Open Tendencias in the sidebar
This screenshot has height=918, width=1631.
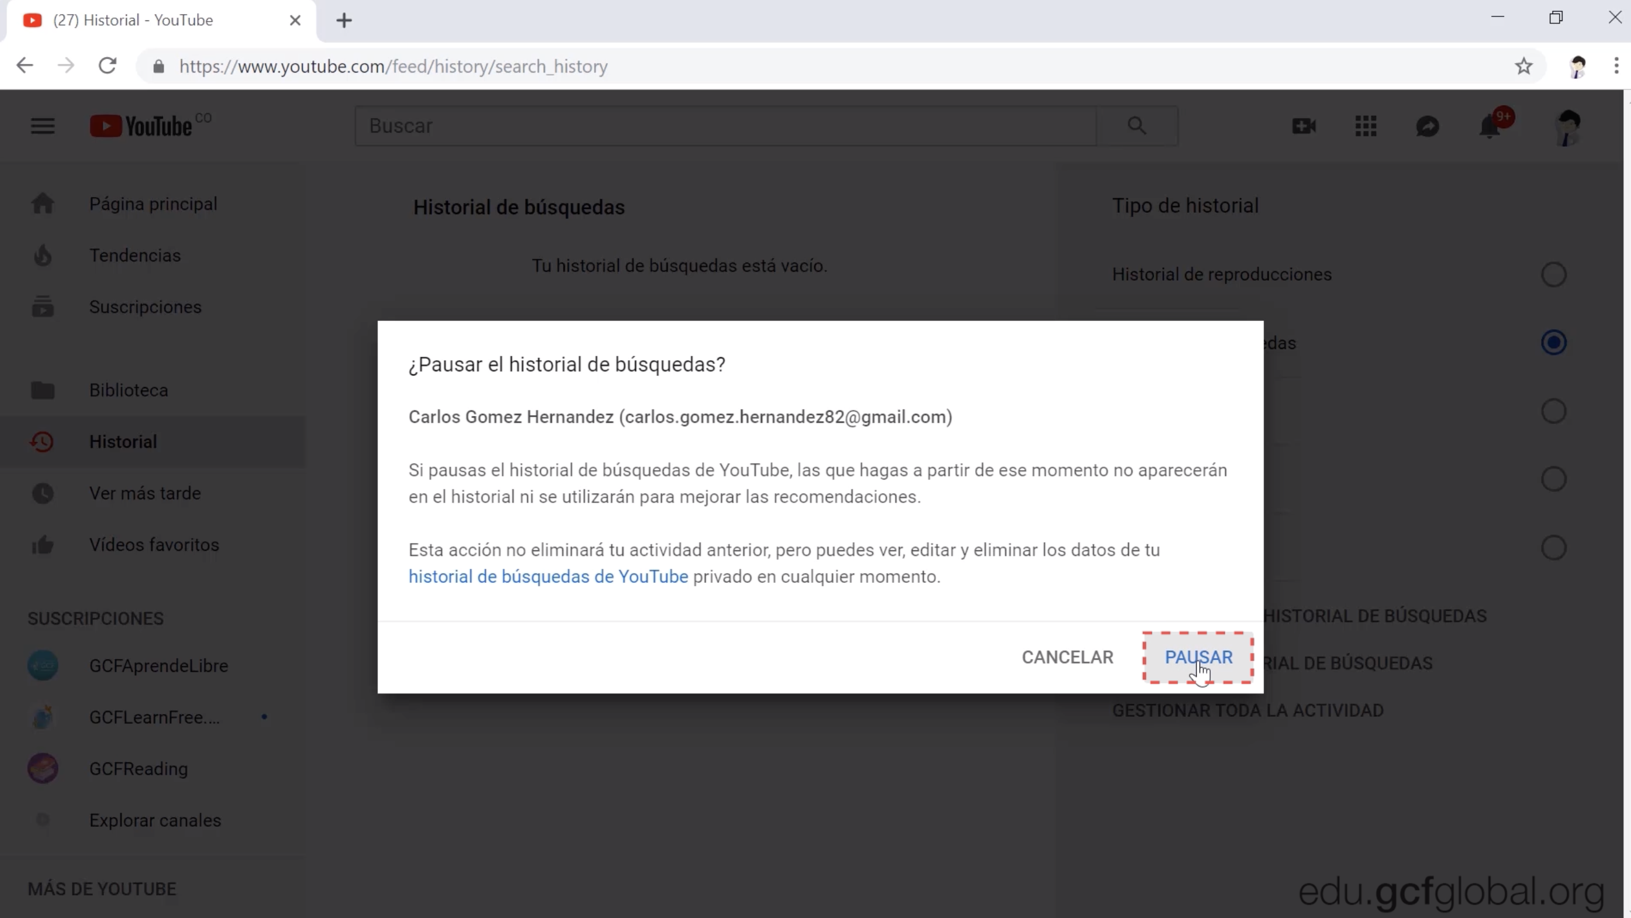153,255
